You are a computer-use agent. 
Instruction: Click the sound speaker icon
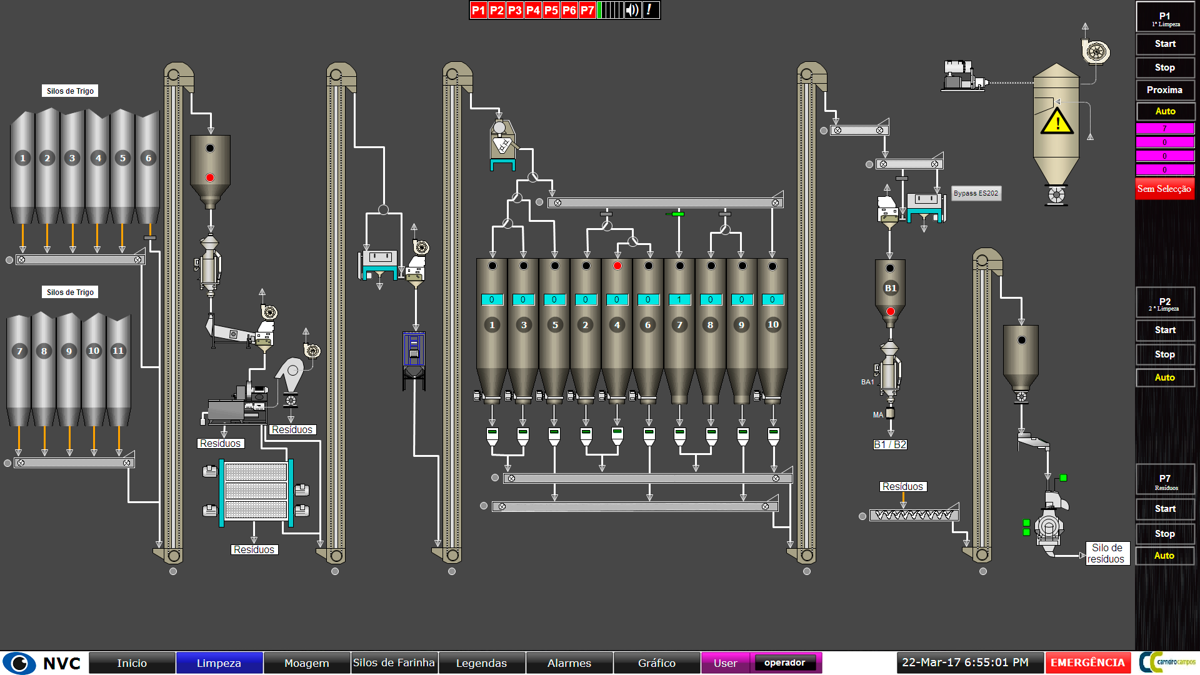point(632,10)
